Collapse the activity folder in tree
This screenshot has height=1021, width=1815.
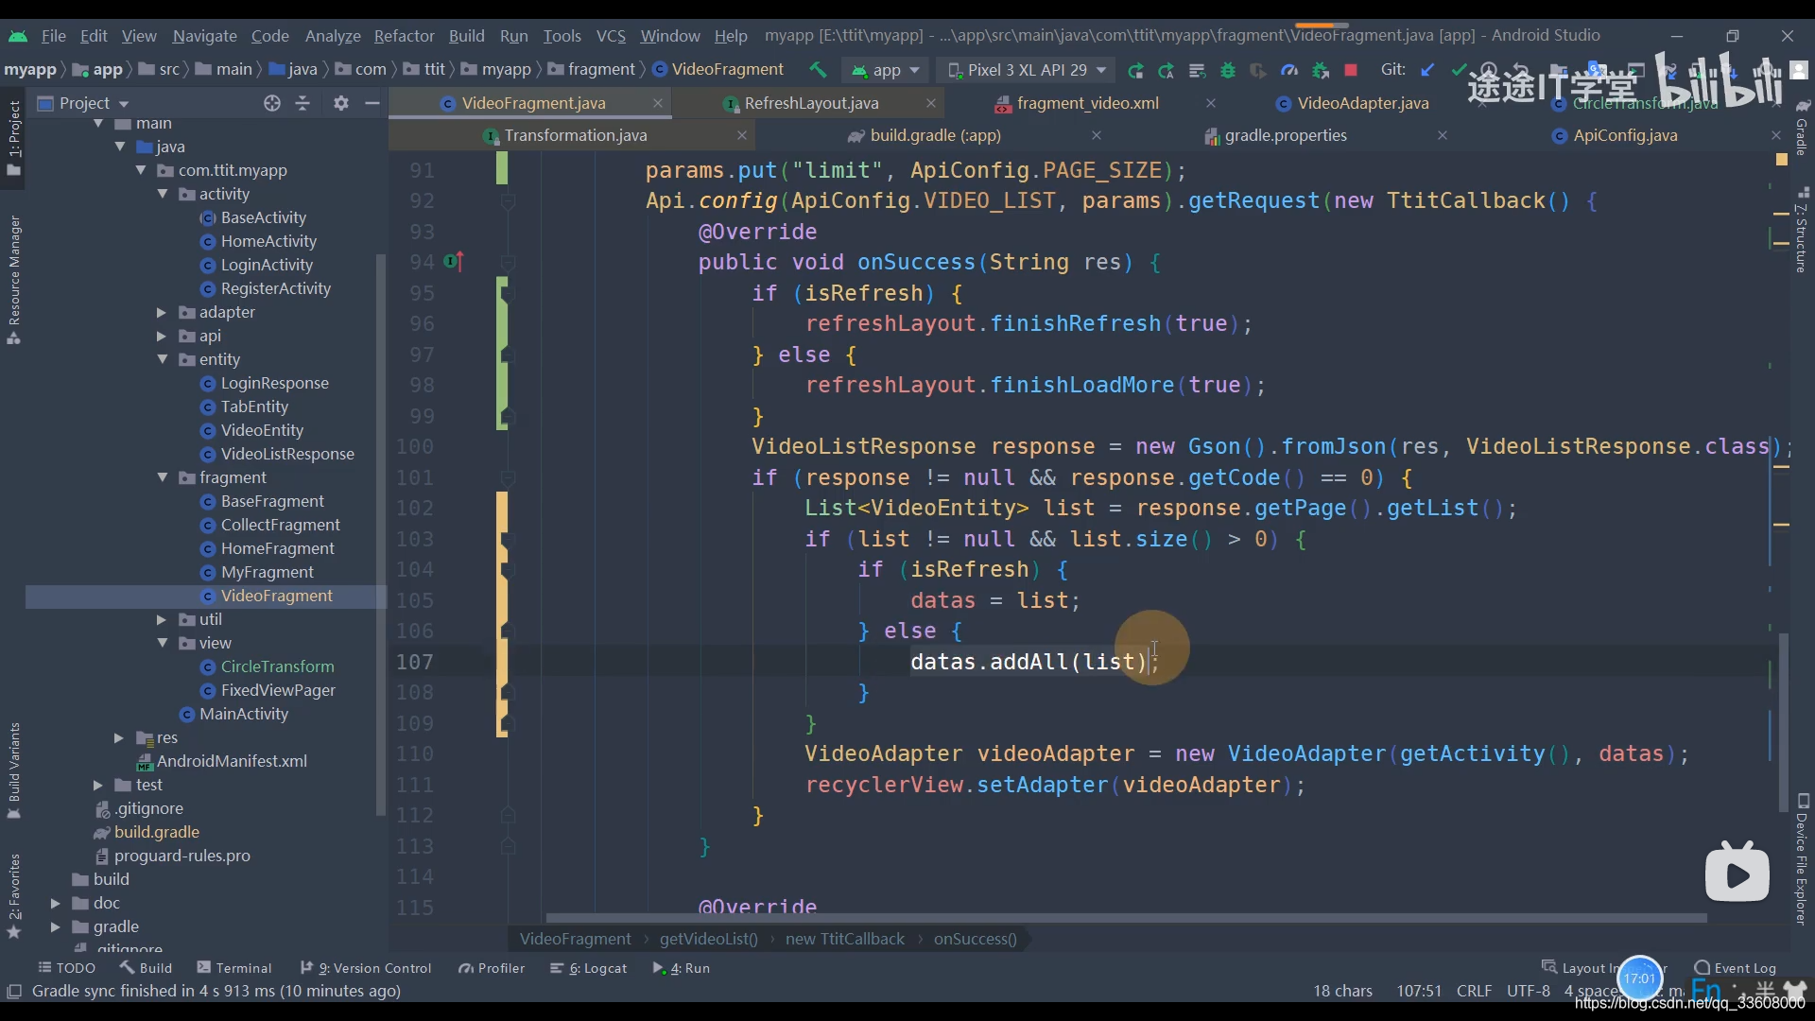pyautogui.click(x=162, y=194)
